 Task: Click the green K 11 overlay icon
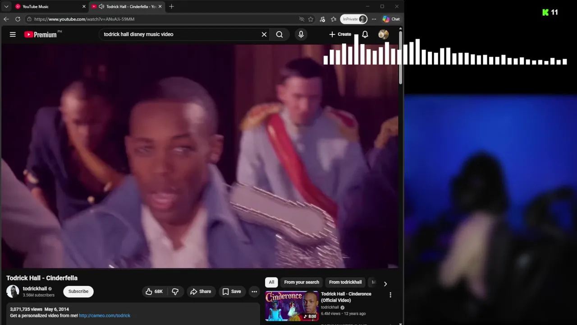[550, 12]
